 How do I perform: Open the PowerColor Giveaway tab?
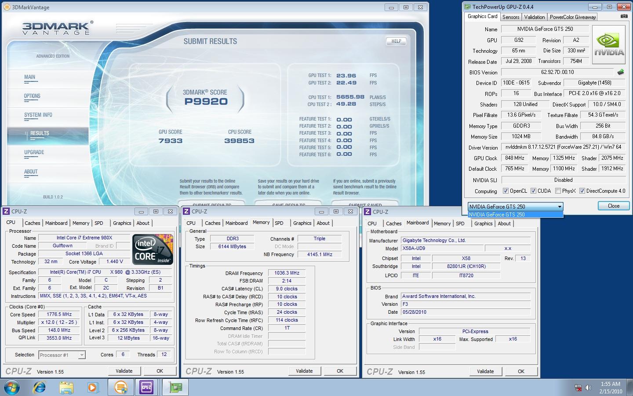[x=573, y=17]
